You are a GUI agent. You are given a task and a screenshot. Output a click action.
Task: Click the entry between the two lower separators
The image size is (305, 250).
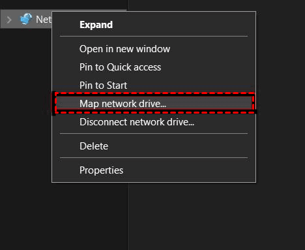click(94, 146)
